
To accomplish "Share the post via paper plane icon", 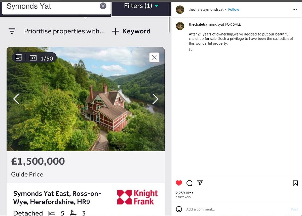I will pyautogui.click(x=200, y=183).
